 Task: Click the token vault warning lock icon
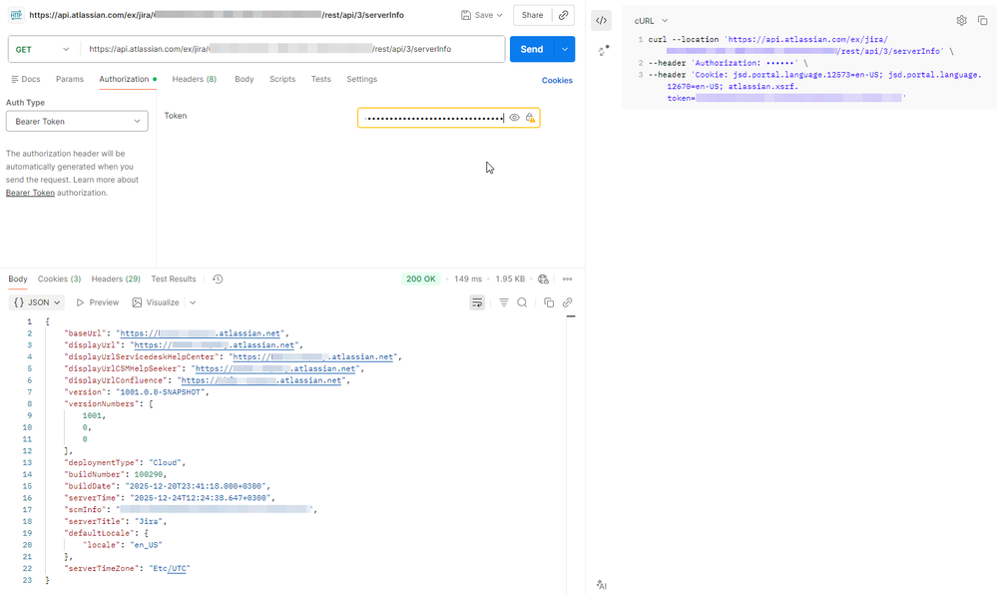pyautogui.click(x=530, y=118)
